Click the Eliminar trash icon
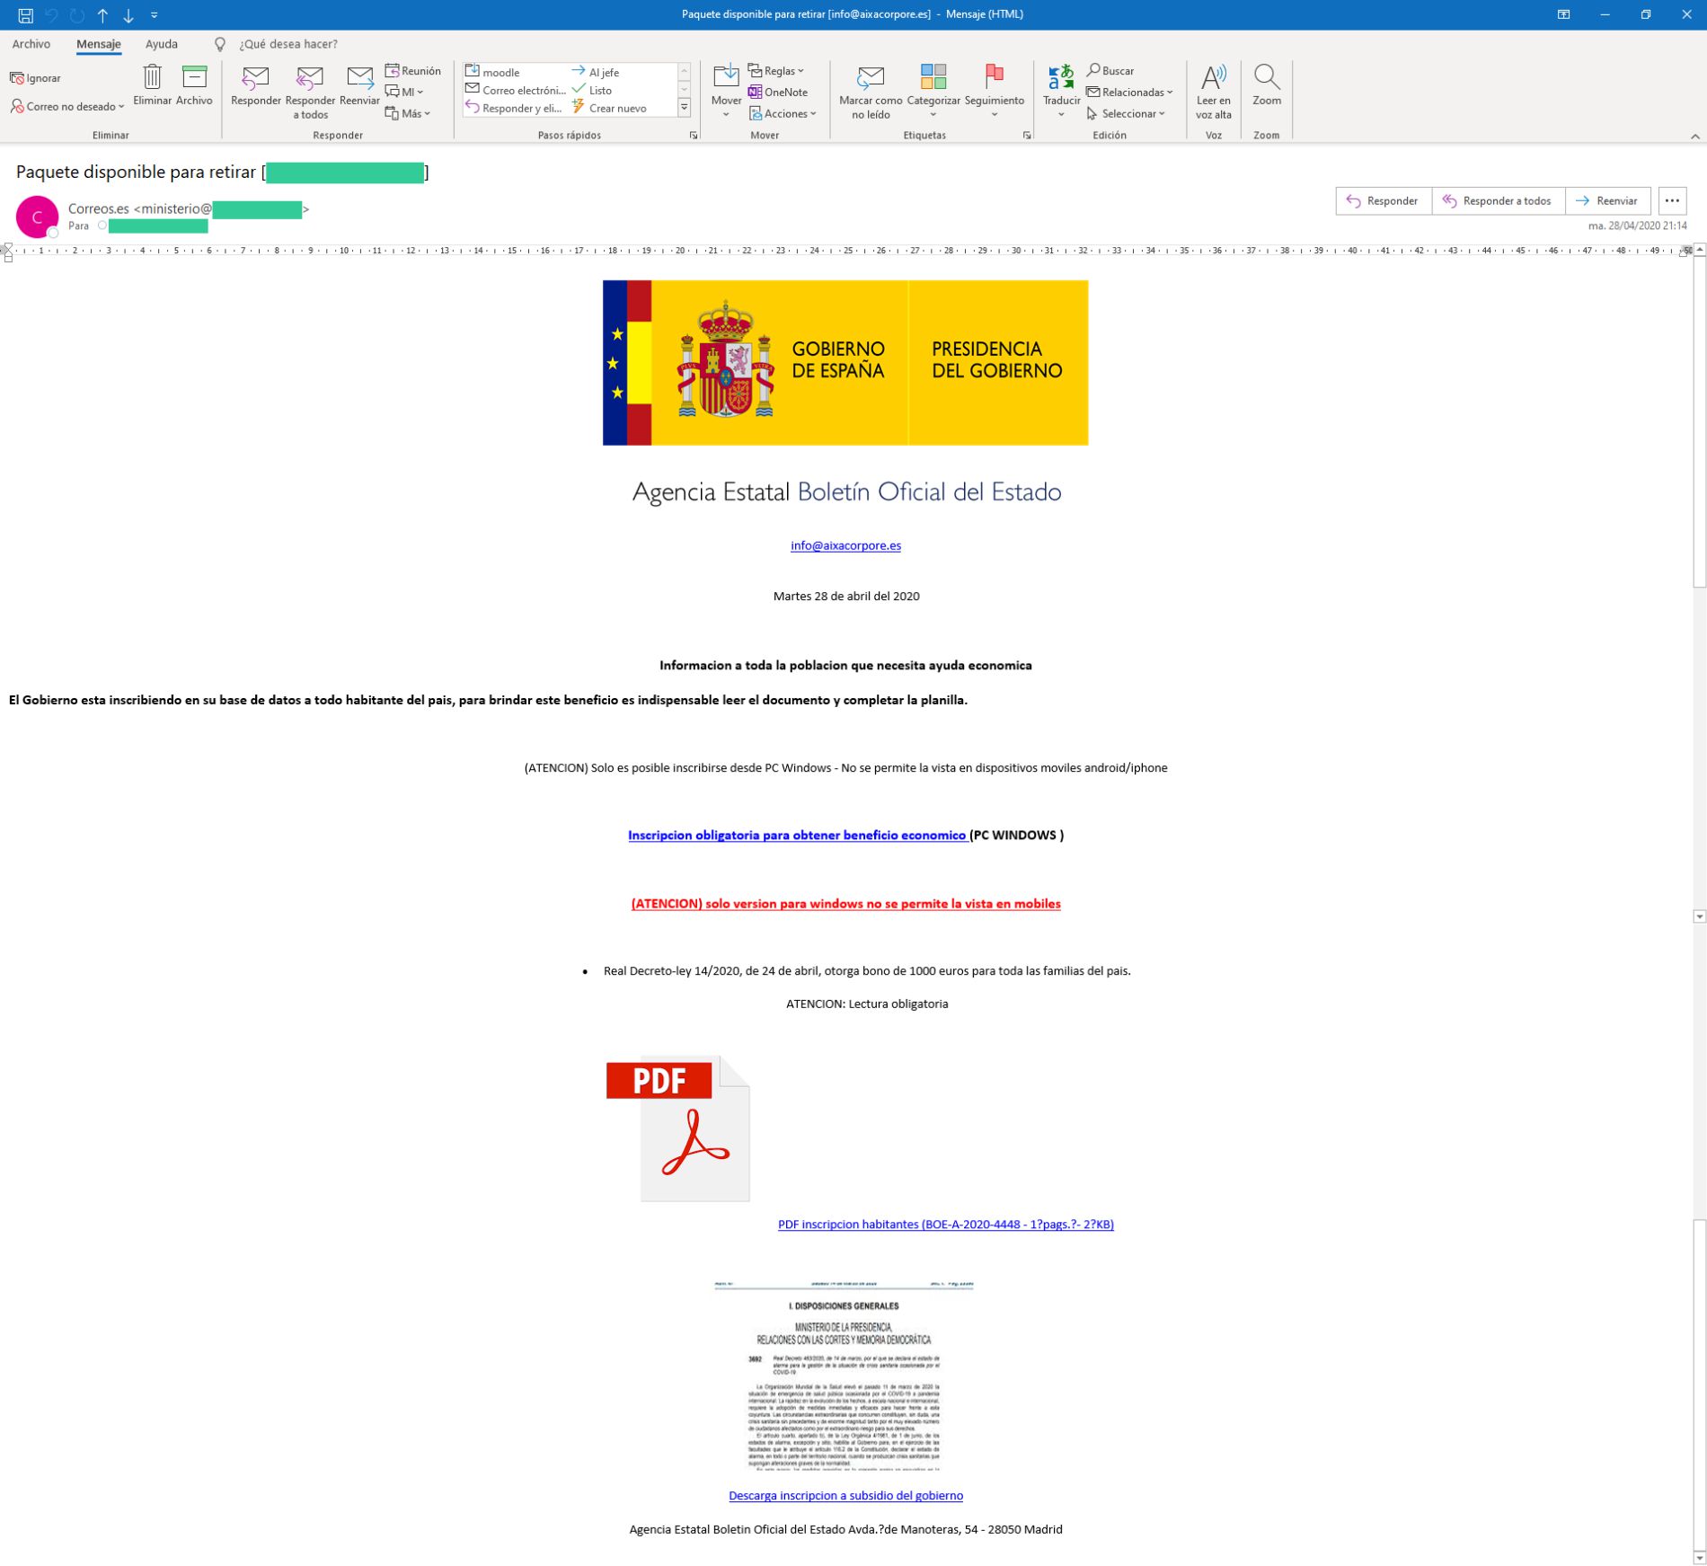 click(152, 78)
